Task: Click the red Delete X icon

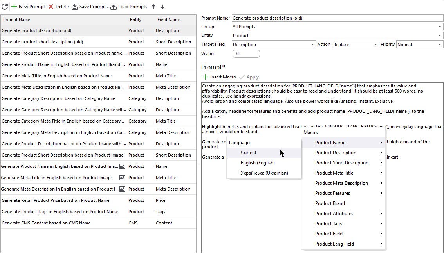Action: [x=51, y=7]
